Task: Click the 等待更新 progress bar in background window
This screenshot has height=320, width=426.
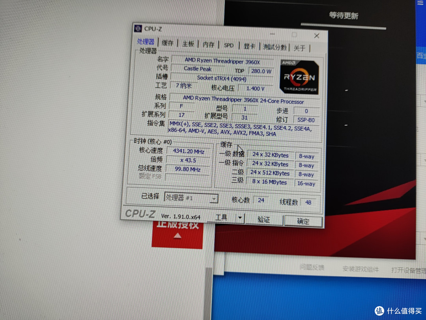Action: point(344,26)
